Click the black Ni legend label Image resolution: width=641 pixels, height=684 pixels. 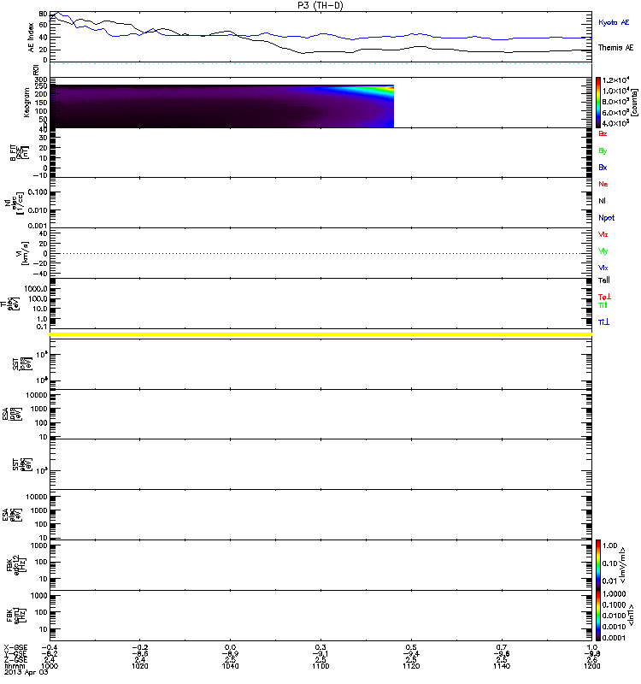[602, 201]
